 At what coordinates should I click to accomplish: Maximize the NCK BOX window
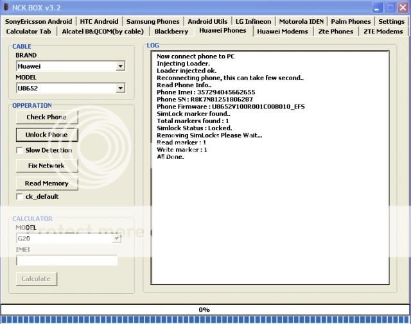click(x=389, y=7)
